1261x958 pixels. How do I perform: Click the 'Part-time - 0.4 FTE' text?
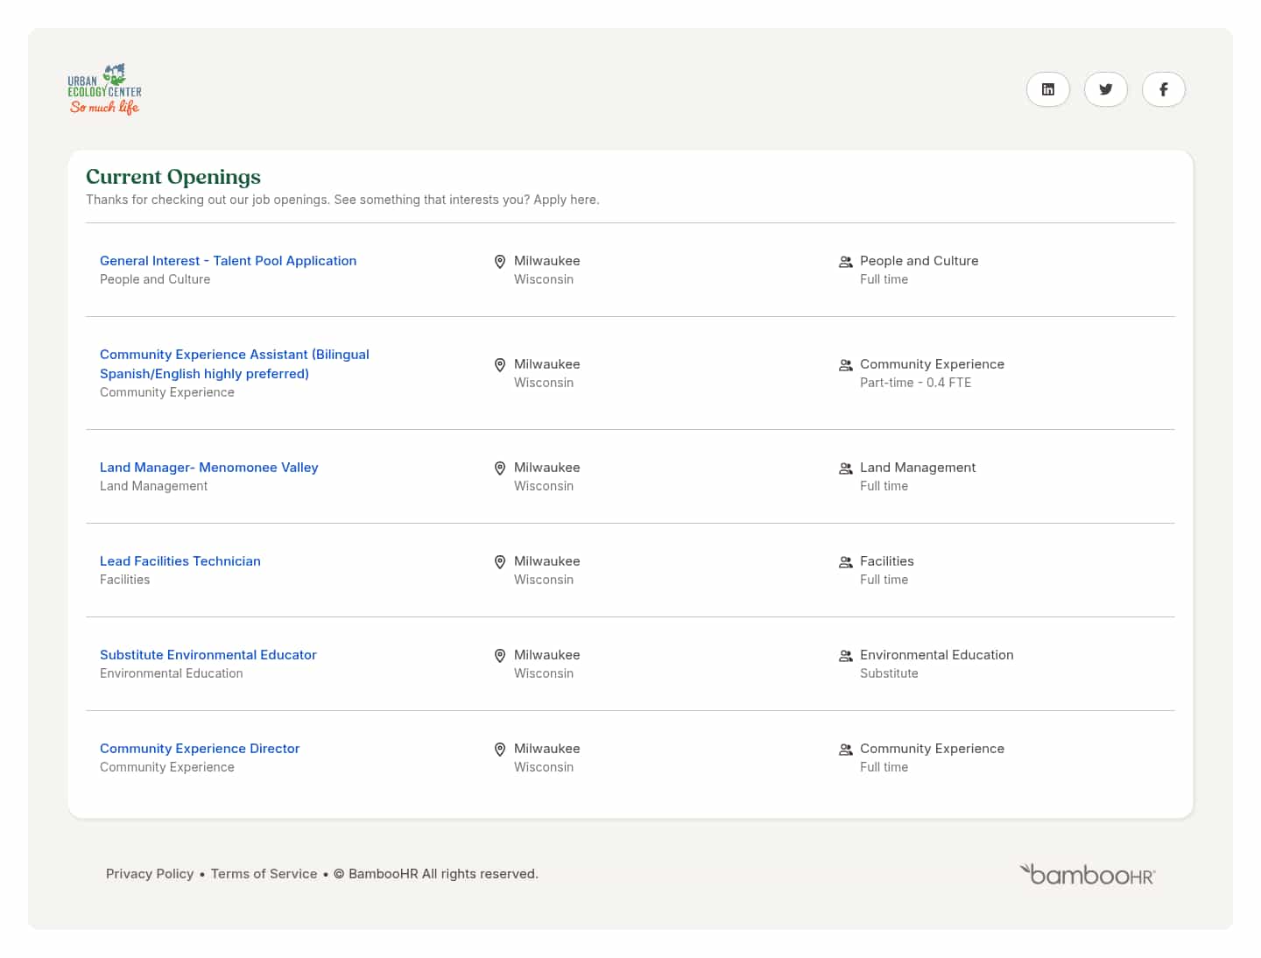tap(915, 383)
